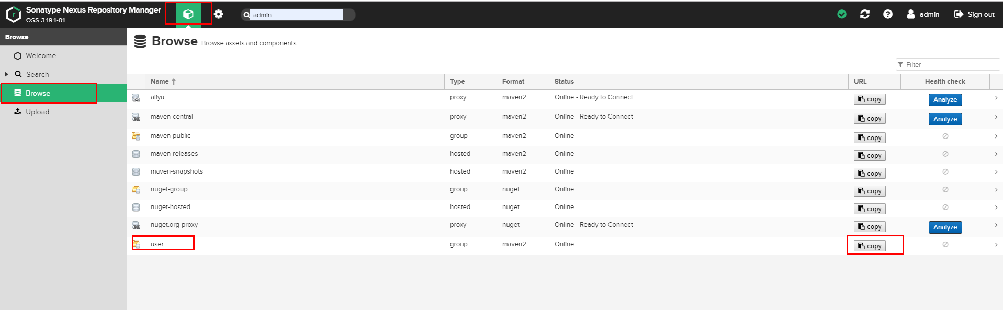
Task: Open the maven-public repository row
Action: pos(565,137)
